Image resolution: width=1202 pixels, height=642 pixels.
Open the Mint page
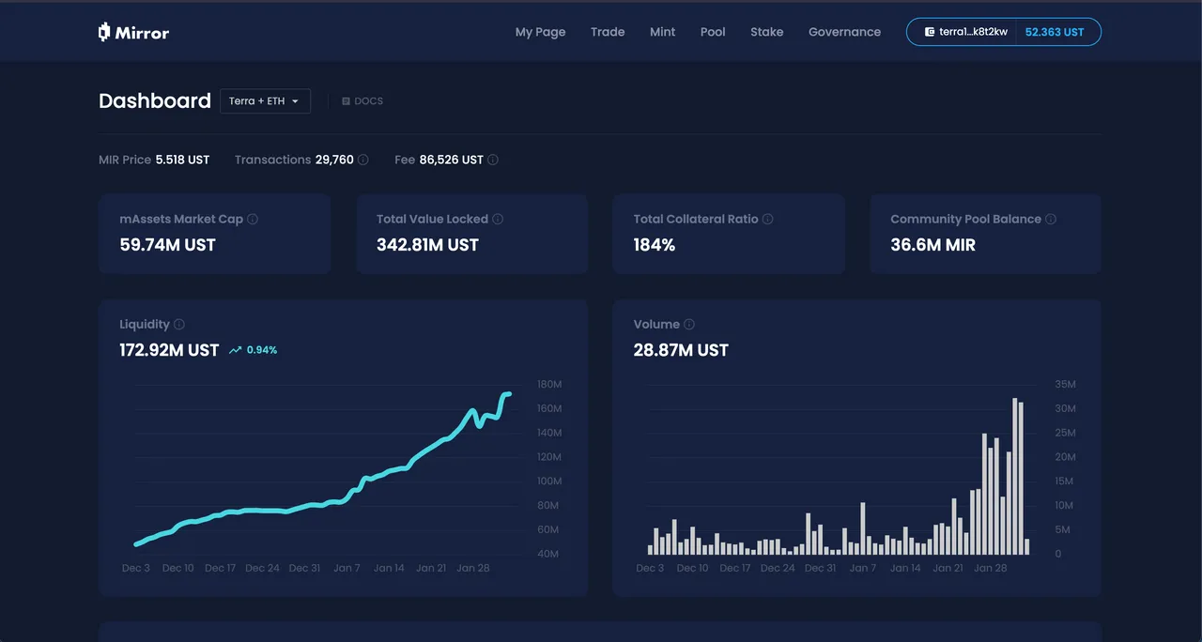[x=662, y=32]
